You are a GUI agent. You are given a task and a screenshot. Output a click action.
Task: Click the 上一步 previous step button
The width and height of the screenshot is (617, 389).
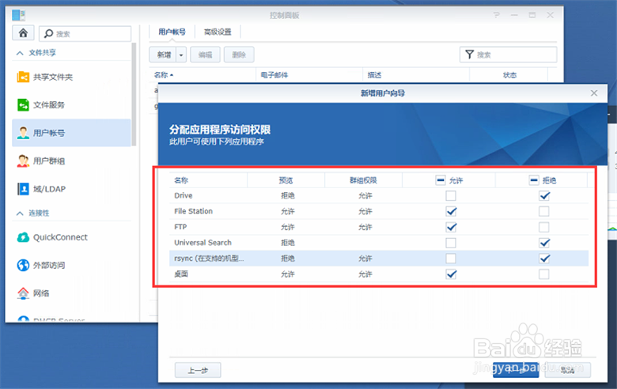tap(198, 370)
